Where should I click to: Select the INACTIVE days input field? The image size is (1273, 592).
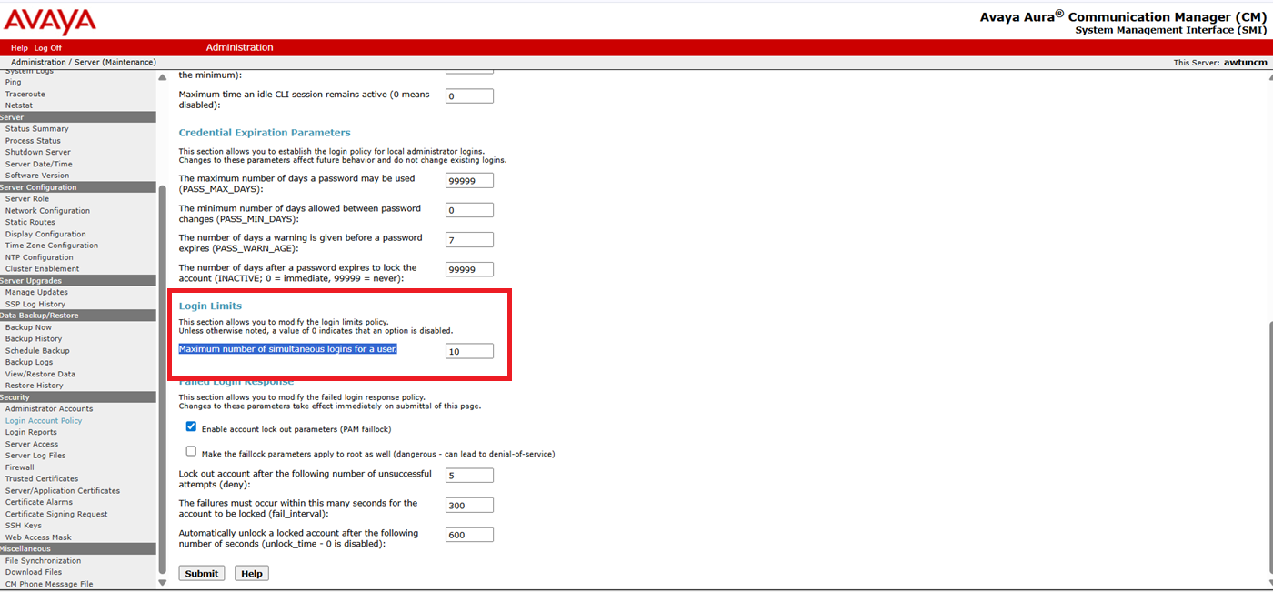[469, 270]
